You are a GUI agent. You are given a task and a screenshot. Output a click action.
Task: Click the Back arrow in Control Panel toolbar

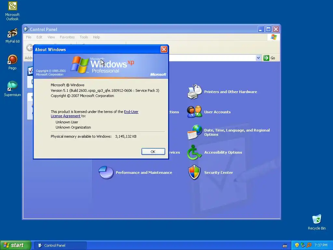30,48
